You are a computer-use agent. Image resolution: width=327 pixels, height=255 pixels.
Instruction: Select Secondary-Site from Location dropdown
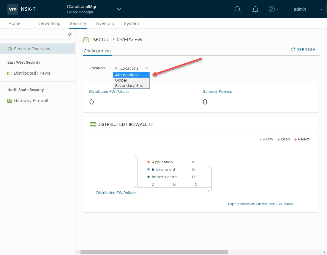(x=129, y=86)
